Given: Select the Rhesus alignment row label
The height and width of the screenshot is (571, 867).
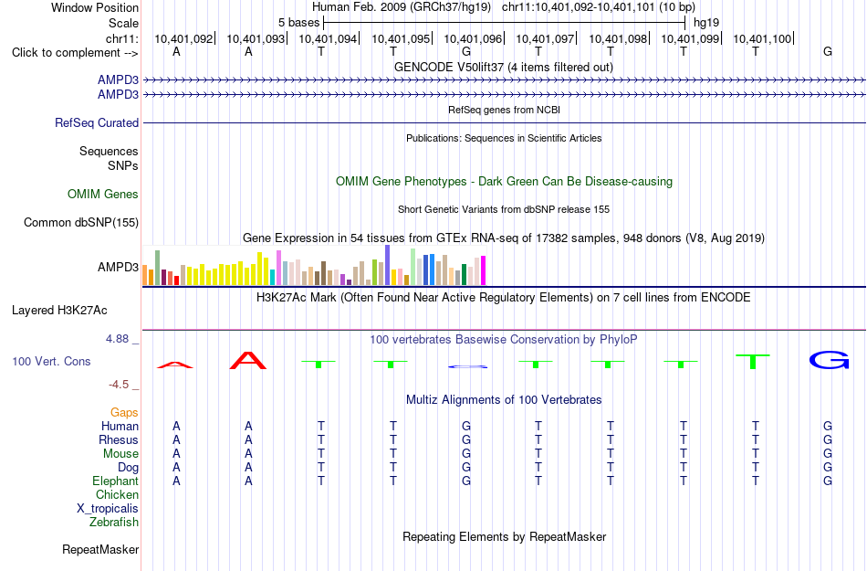Looking at the screenshot, I should click(x=119, y=439).
